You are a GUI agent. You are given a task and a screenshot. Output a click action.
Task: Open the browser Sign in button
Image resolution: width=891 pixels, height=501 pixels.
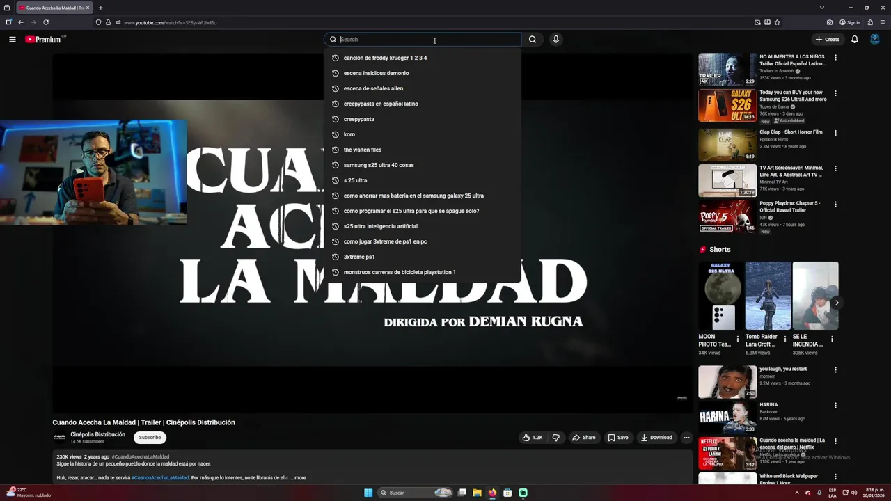(x=850, y=22)
